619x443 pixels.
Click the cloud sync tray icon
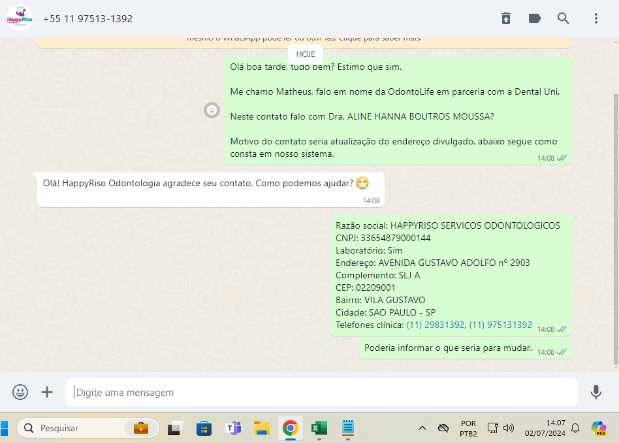click(x=443, y=428)
